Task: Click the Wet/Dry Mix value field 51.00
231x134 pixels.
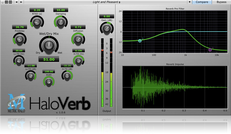Action: click(49, 60)
